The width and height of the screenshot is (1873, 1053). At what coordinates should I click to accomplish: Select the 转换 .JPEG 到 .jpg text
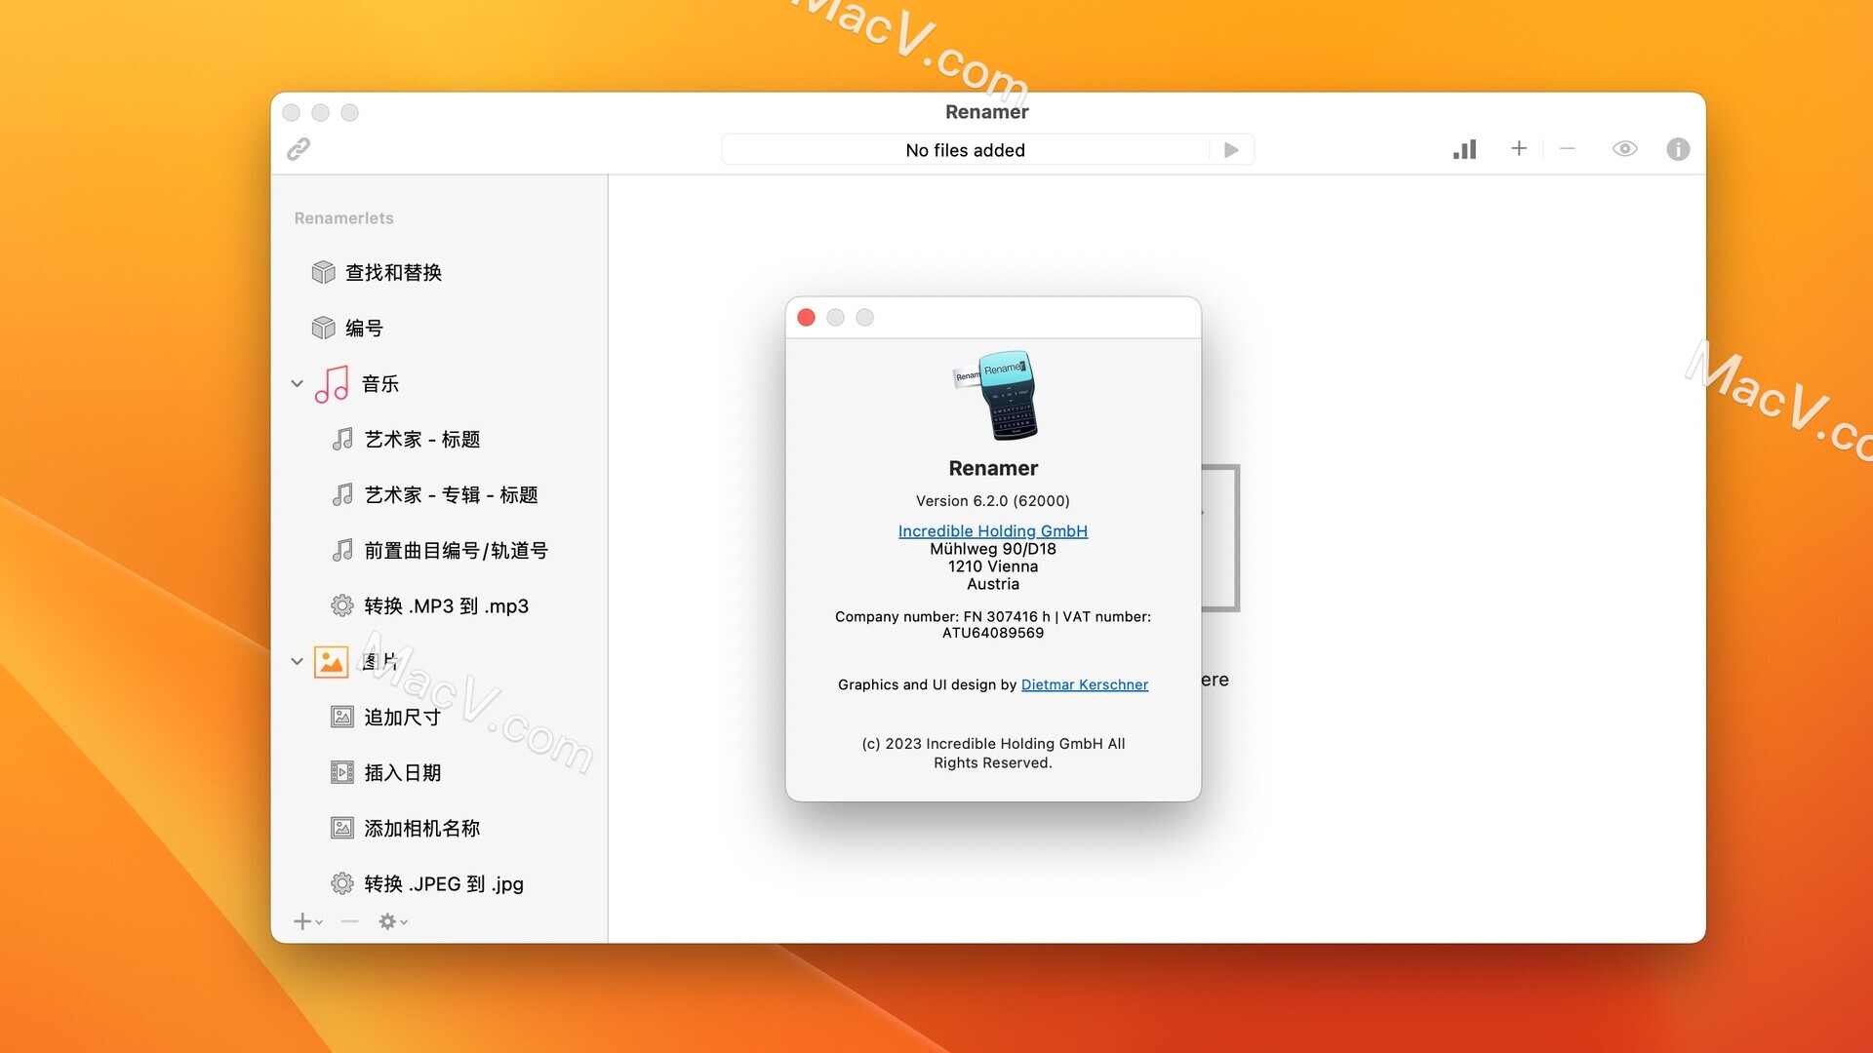[444, 884]
